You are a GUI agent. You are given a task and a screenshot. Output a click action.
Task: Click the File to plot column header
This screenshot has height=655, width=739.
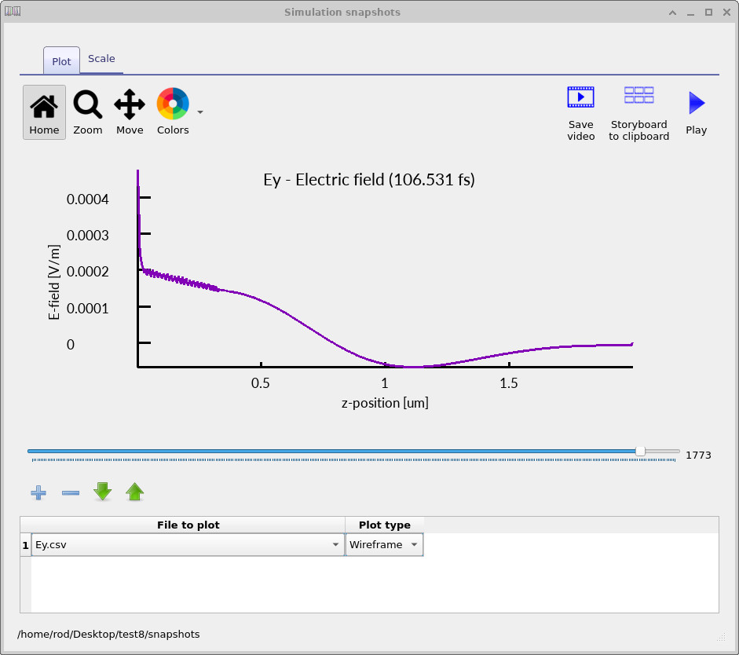click(x=188, y=525)
